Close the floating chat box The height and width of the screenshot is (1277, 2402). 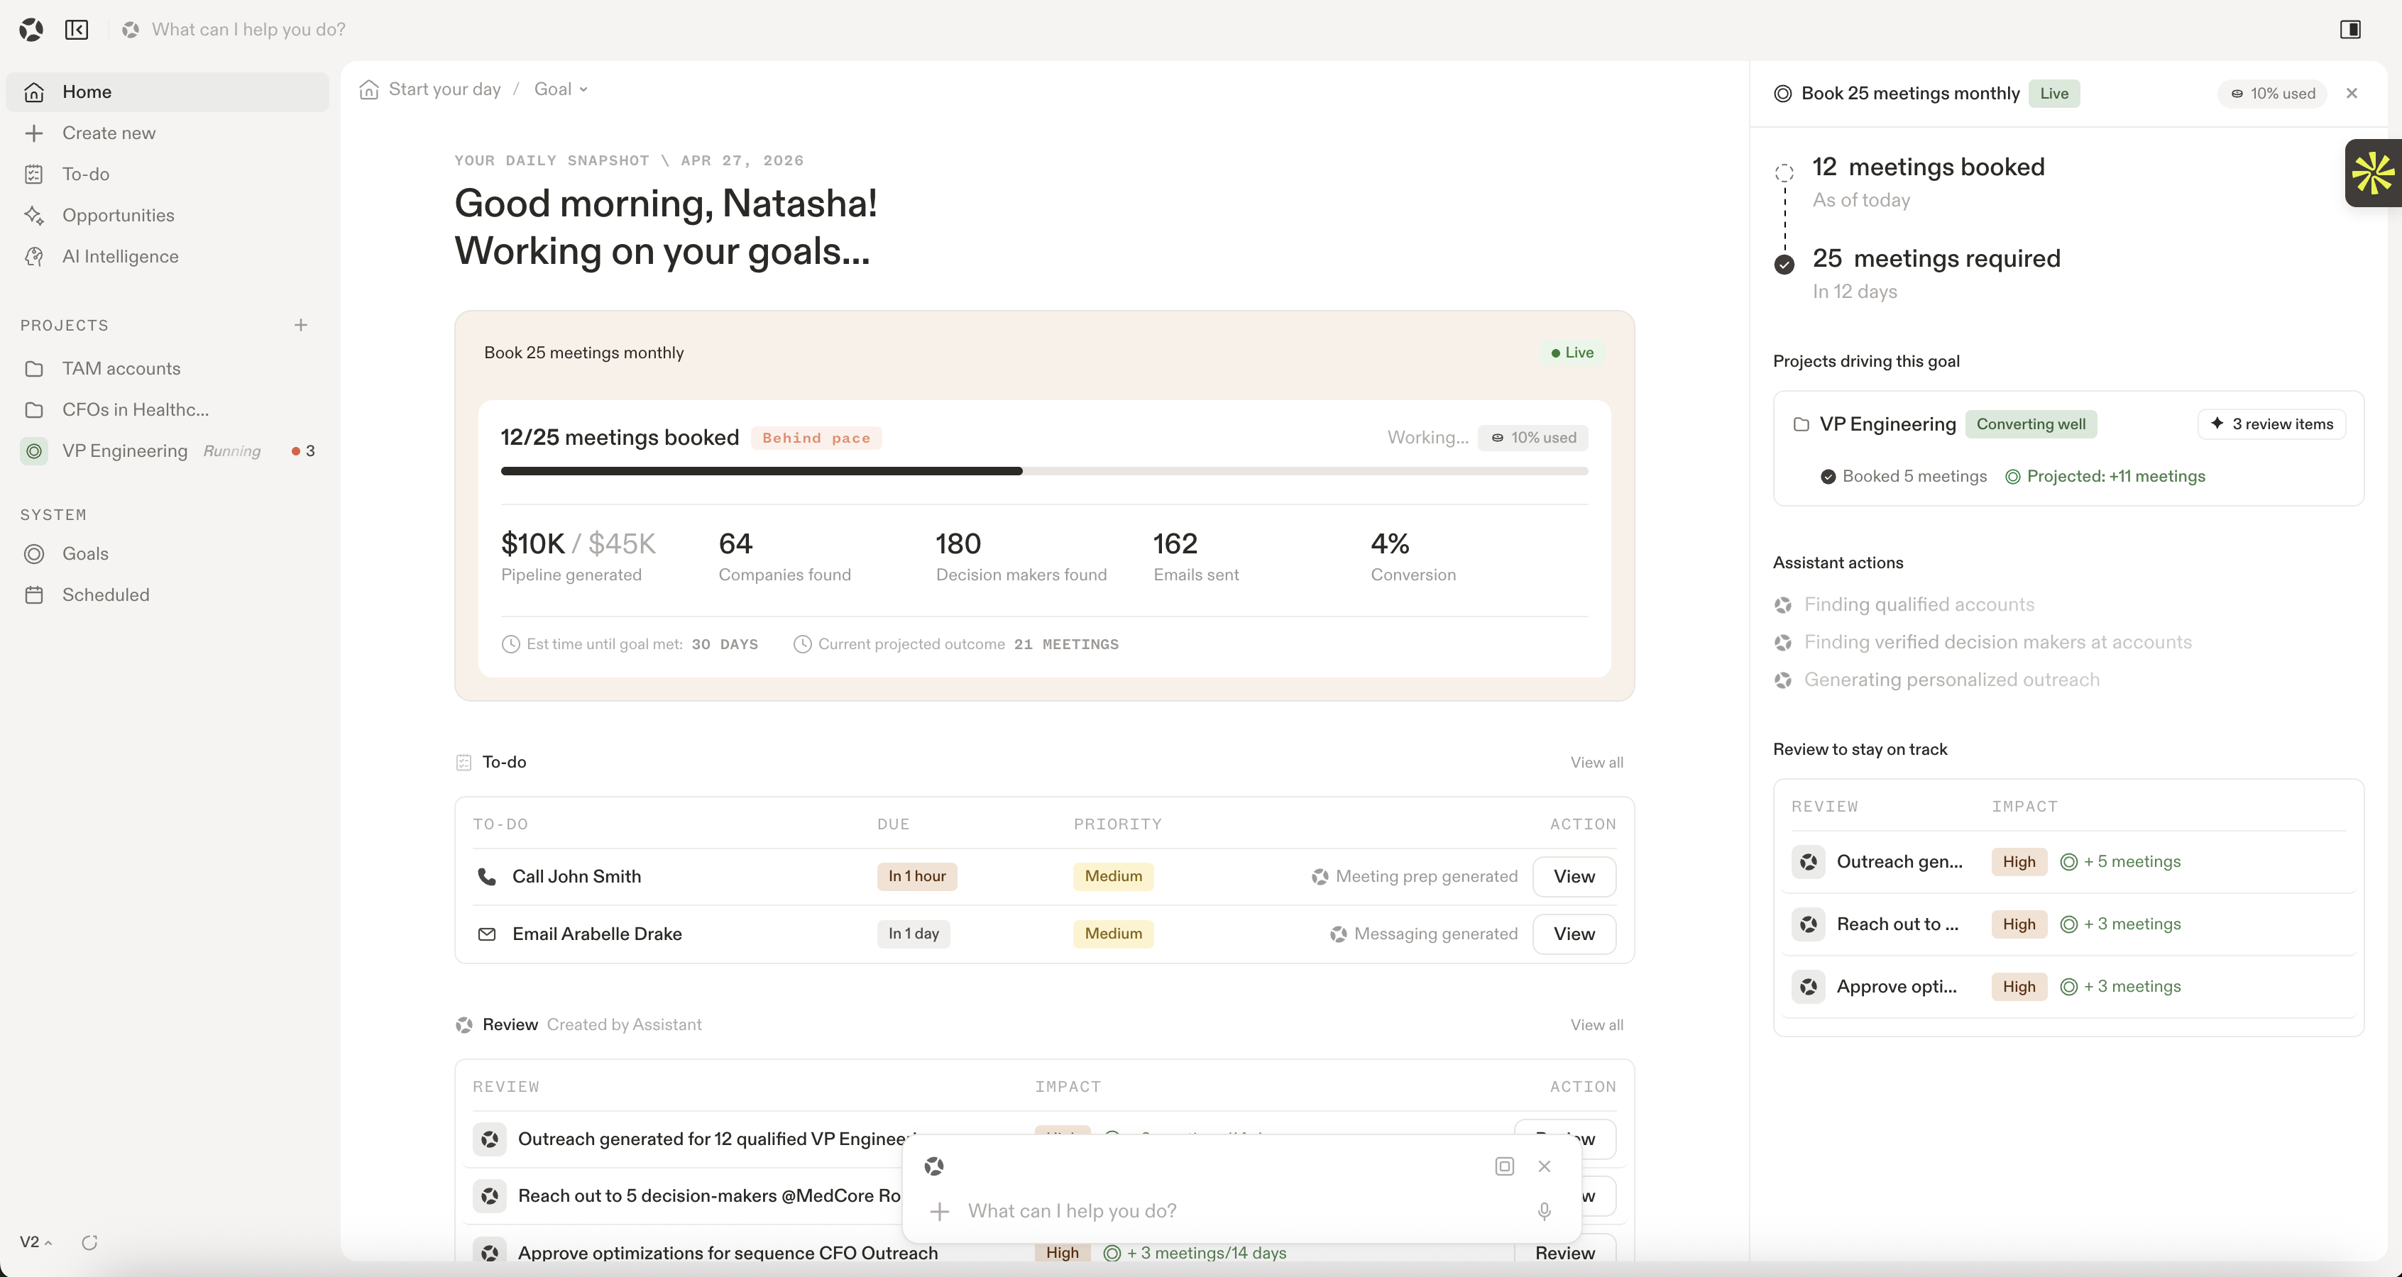1544,1166
